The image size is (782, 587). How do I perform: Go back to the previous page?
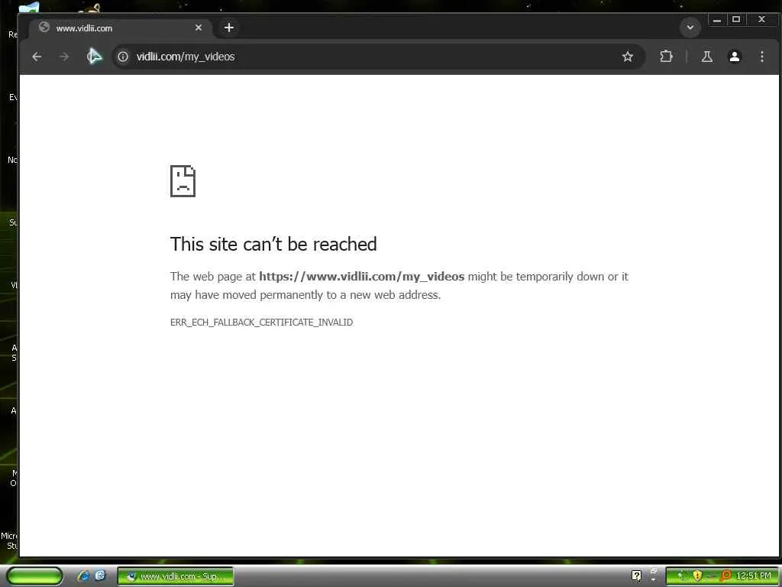click(37, 57)
